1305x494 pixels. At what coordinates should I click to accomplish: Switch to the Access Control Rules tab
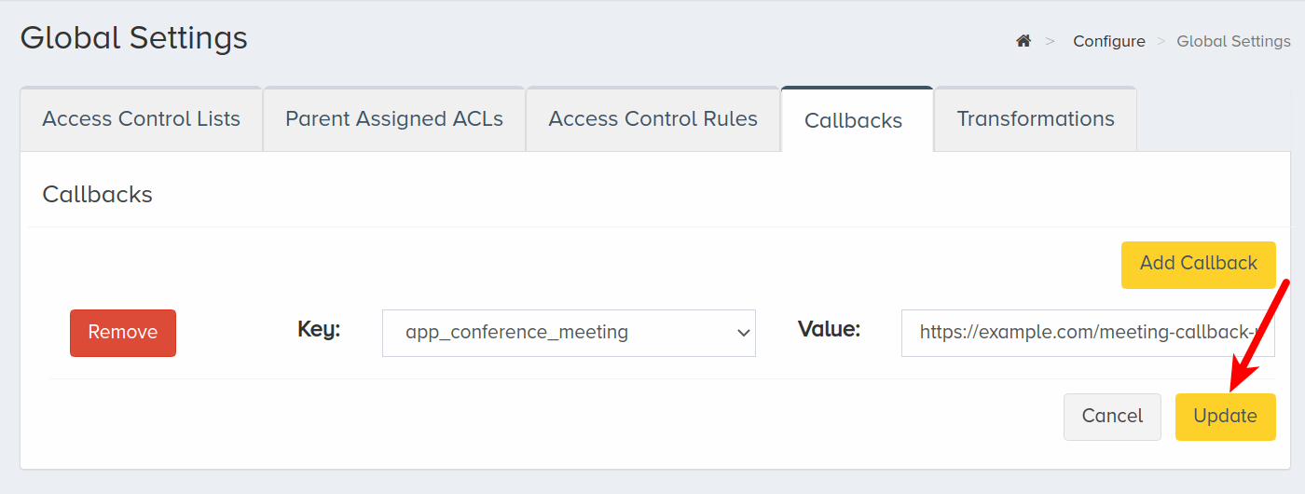[652, 119]
